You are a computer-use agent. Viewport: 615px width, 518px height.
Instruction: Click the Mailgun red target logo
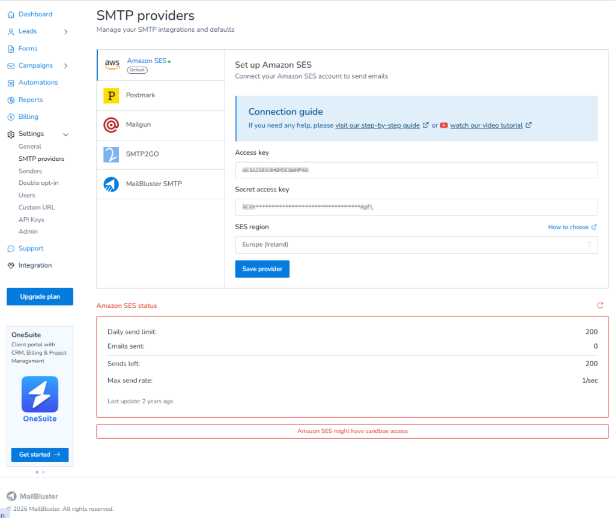111,125
